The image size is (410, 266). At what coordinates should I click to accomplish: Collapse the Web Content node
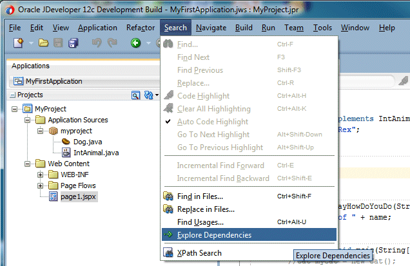28,164
